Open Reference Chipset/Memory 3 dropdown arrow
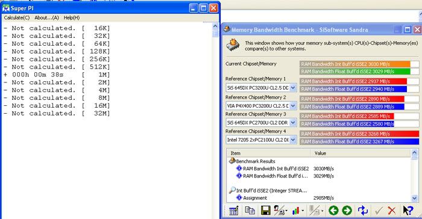422x219 pixels. click(293, 123)
